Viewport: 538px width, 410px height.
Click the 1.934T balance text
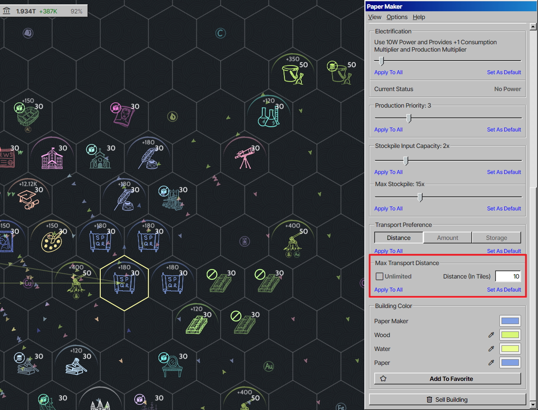(26, 11)
